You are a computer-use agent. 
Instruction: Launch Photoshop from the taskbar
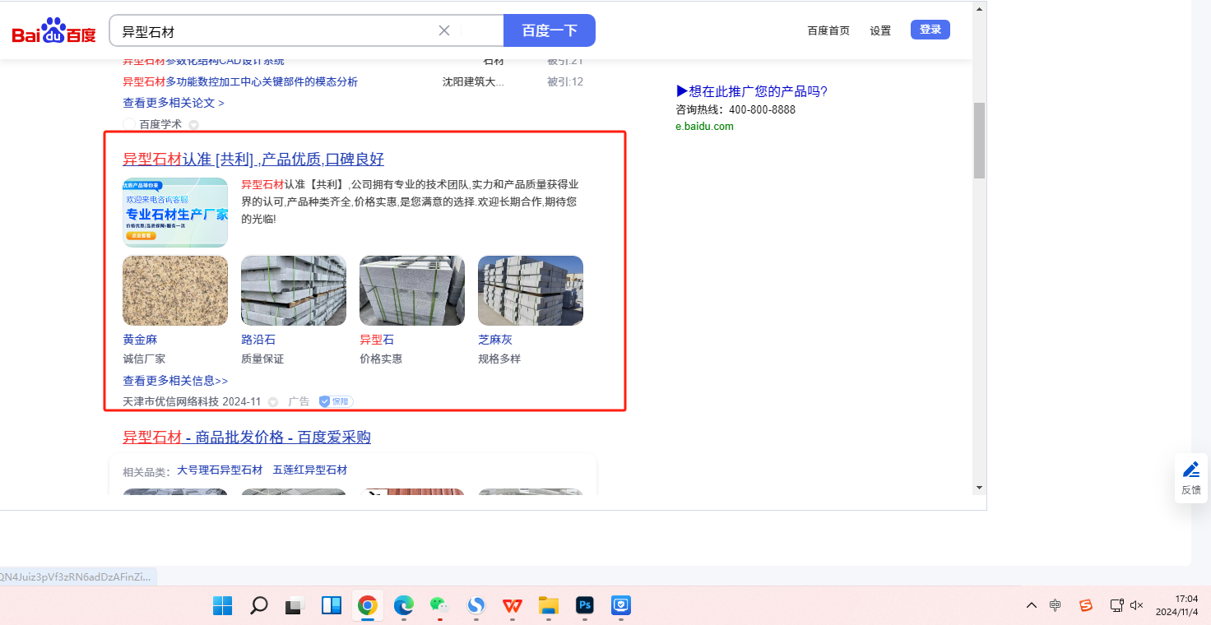[585, 606]
